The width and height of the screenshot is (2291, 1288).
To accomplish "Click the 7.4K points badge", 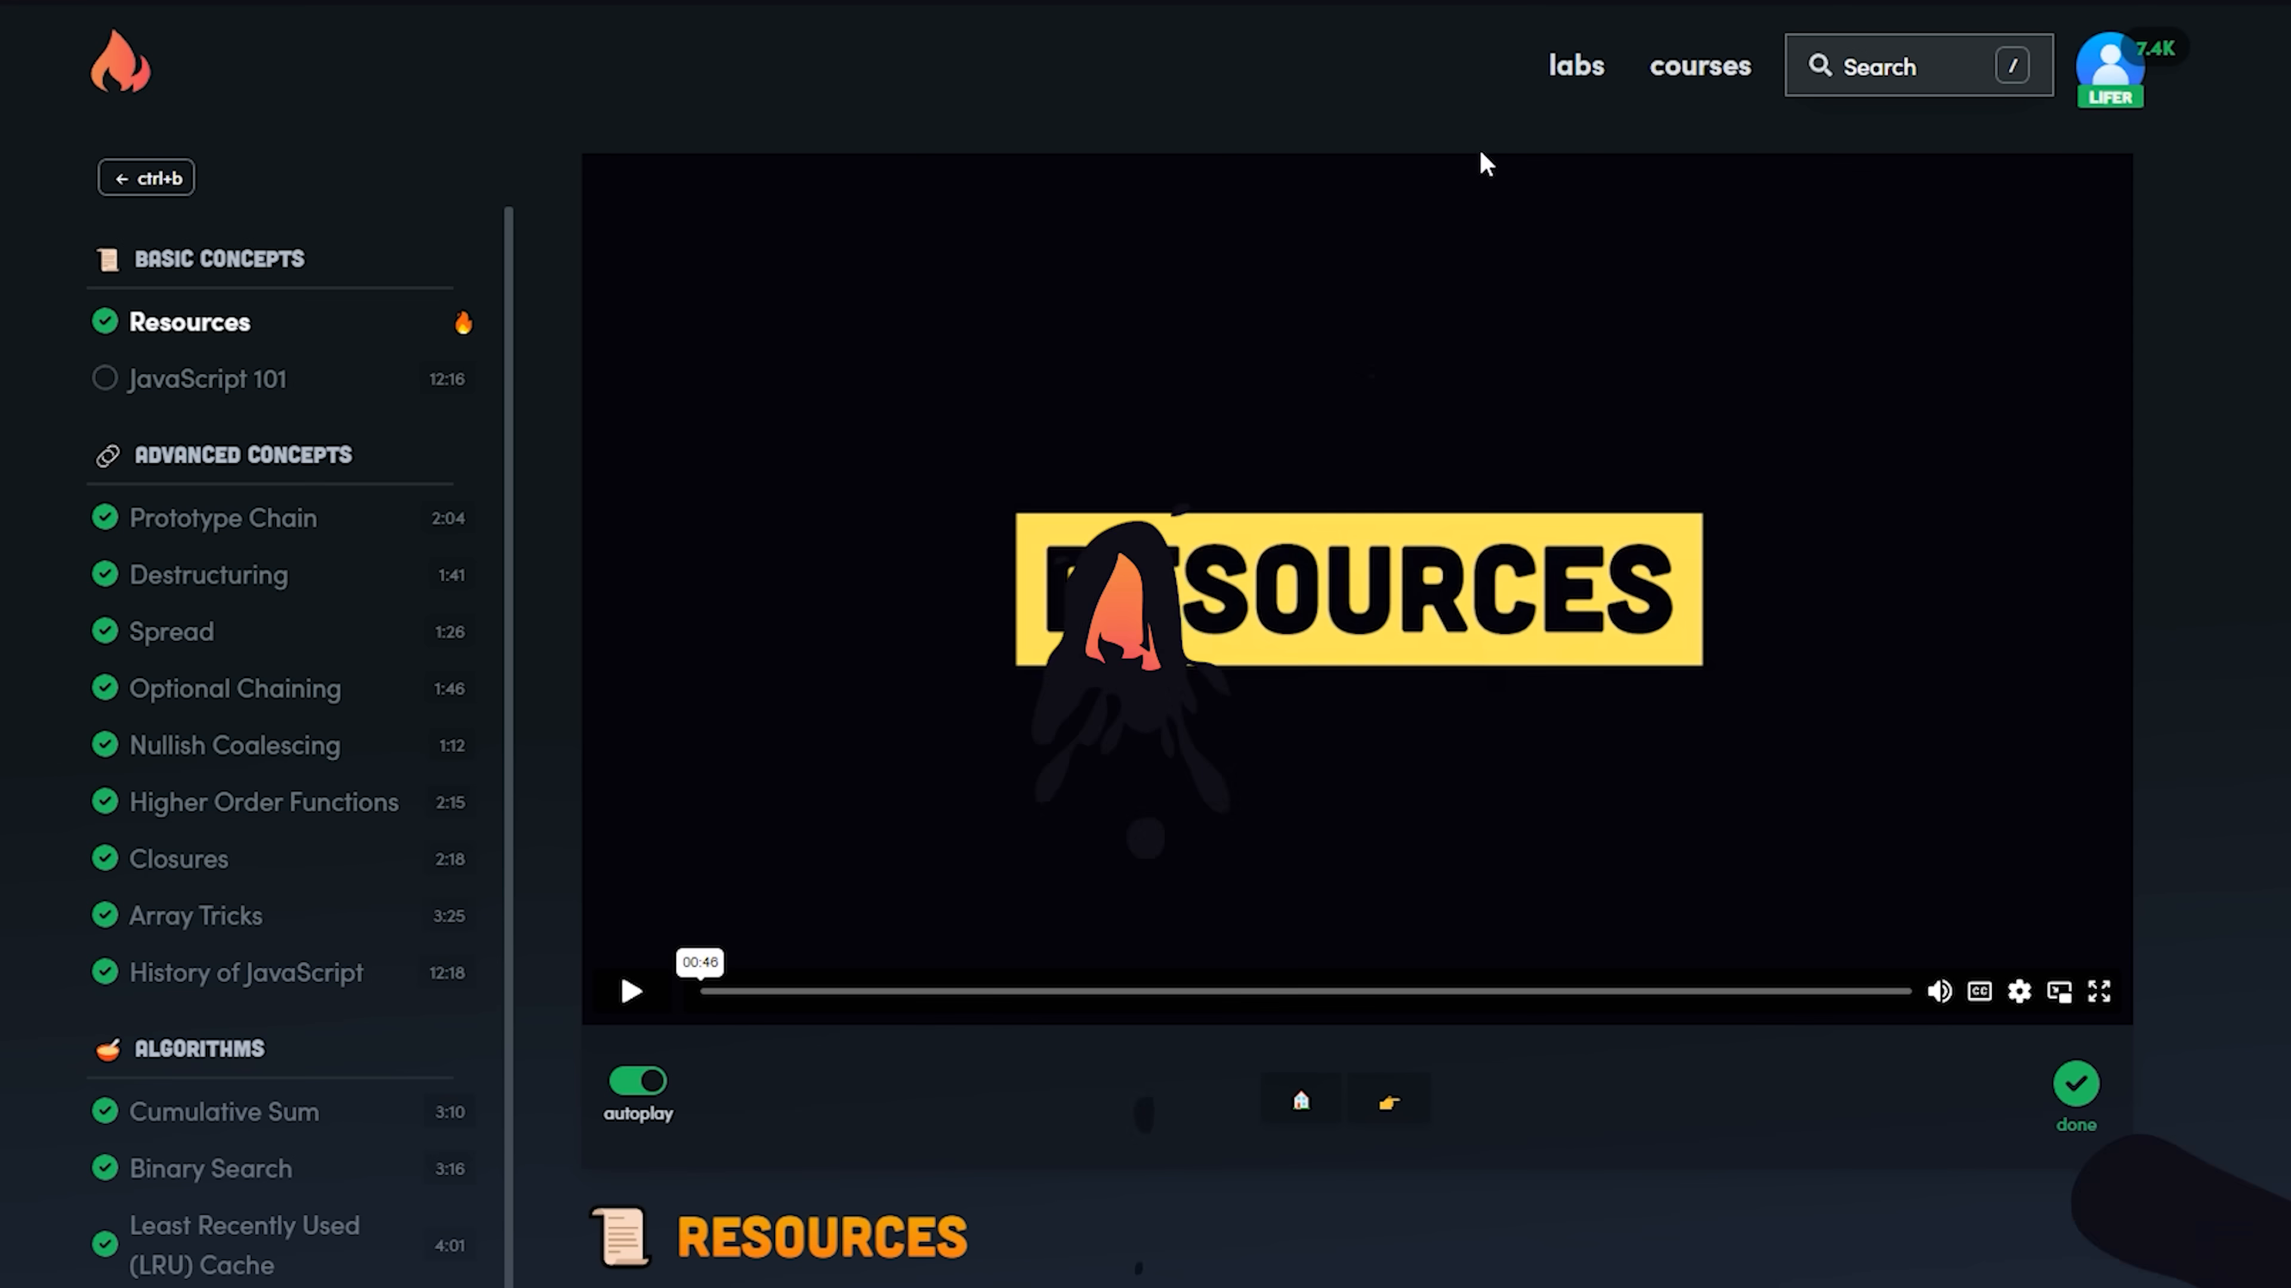I will coord(2156,49).
